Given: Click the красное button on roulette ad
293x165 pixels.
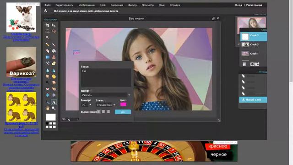Looking at the screenshot, I should point(218,146).
